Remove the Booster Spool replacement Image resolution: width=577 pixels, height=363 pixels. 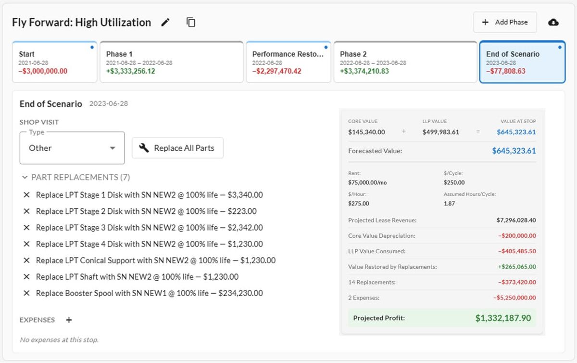26,293
